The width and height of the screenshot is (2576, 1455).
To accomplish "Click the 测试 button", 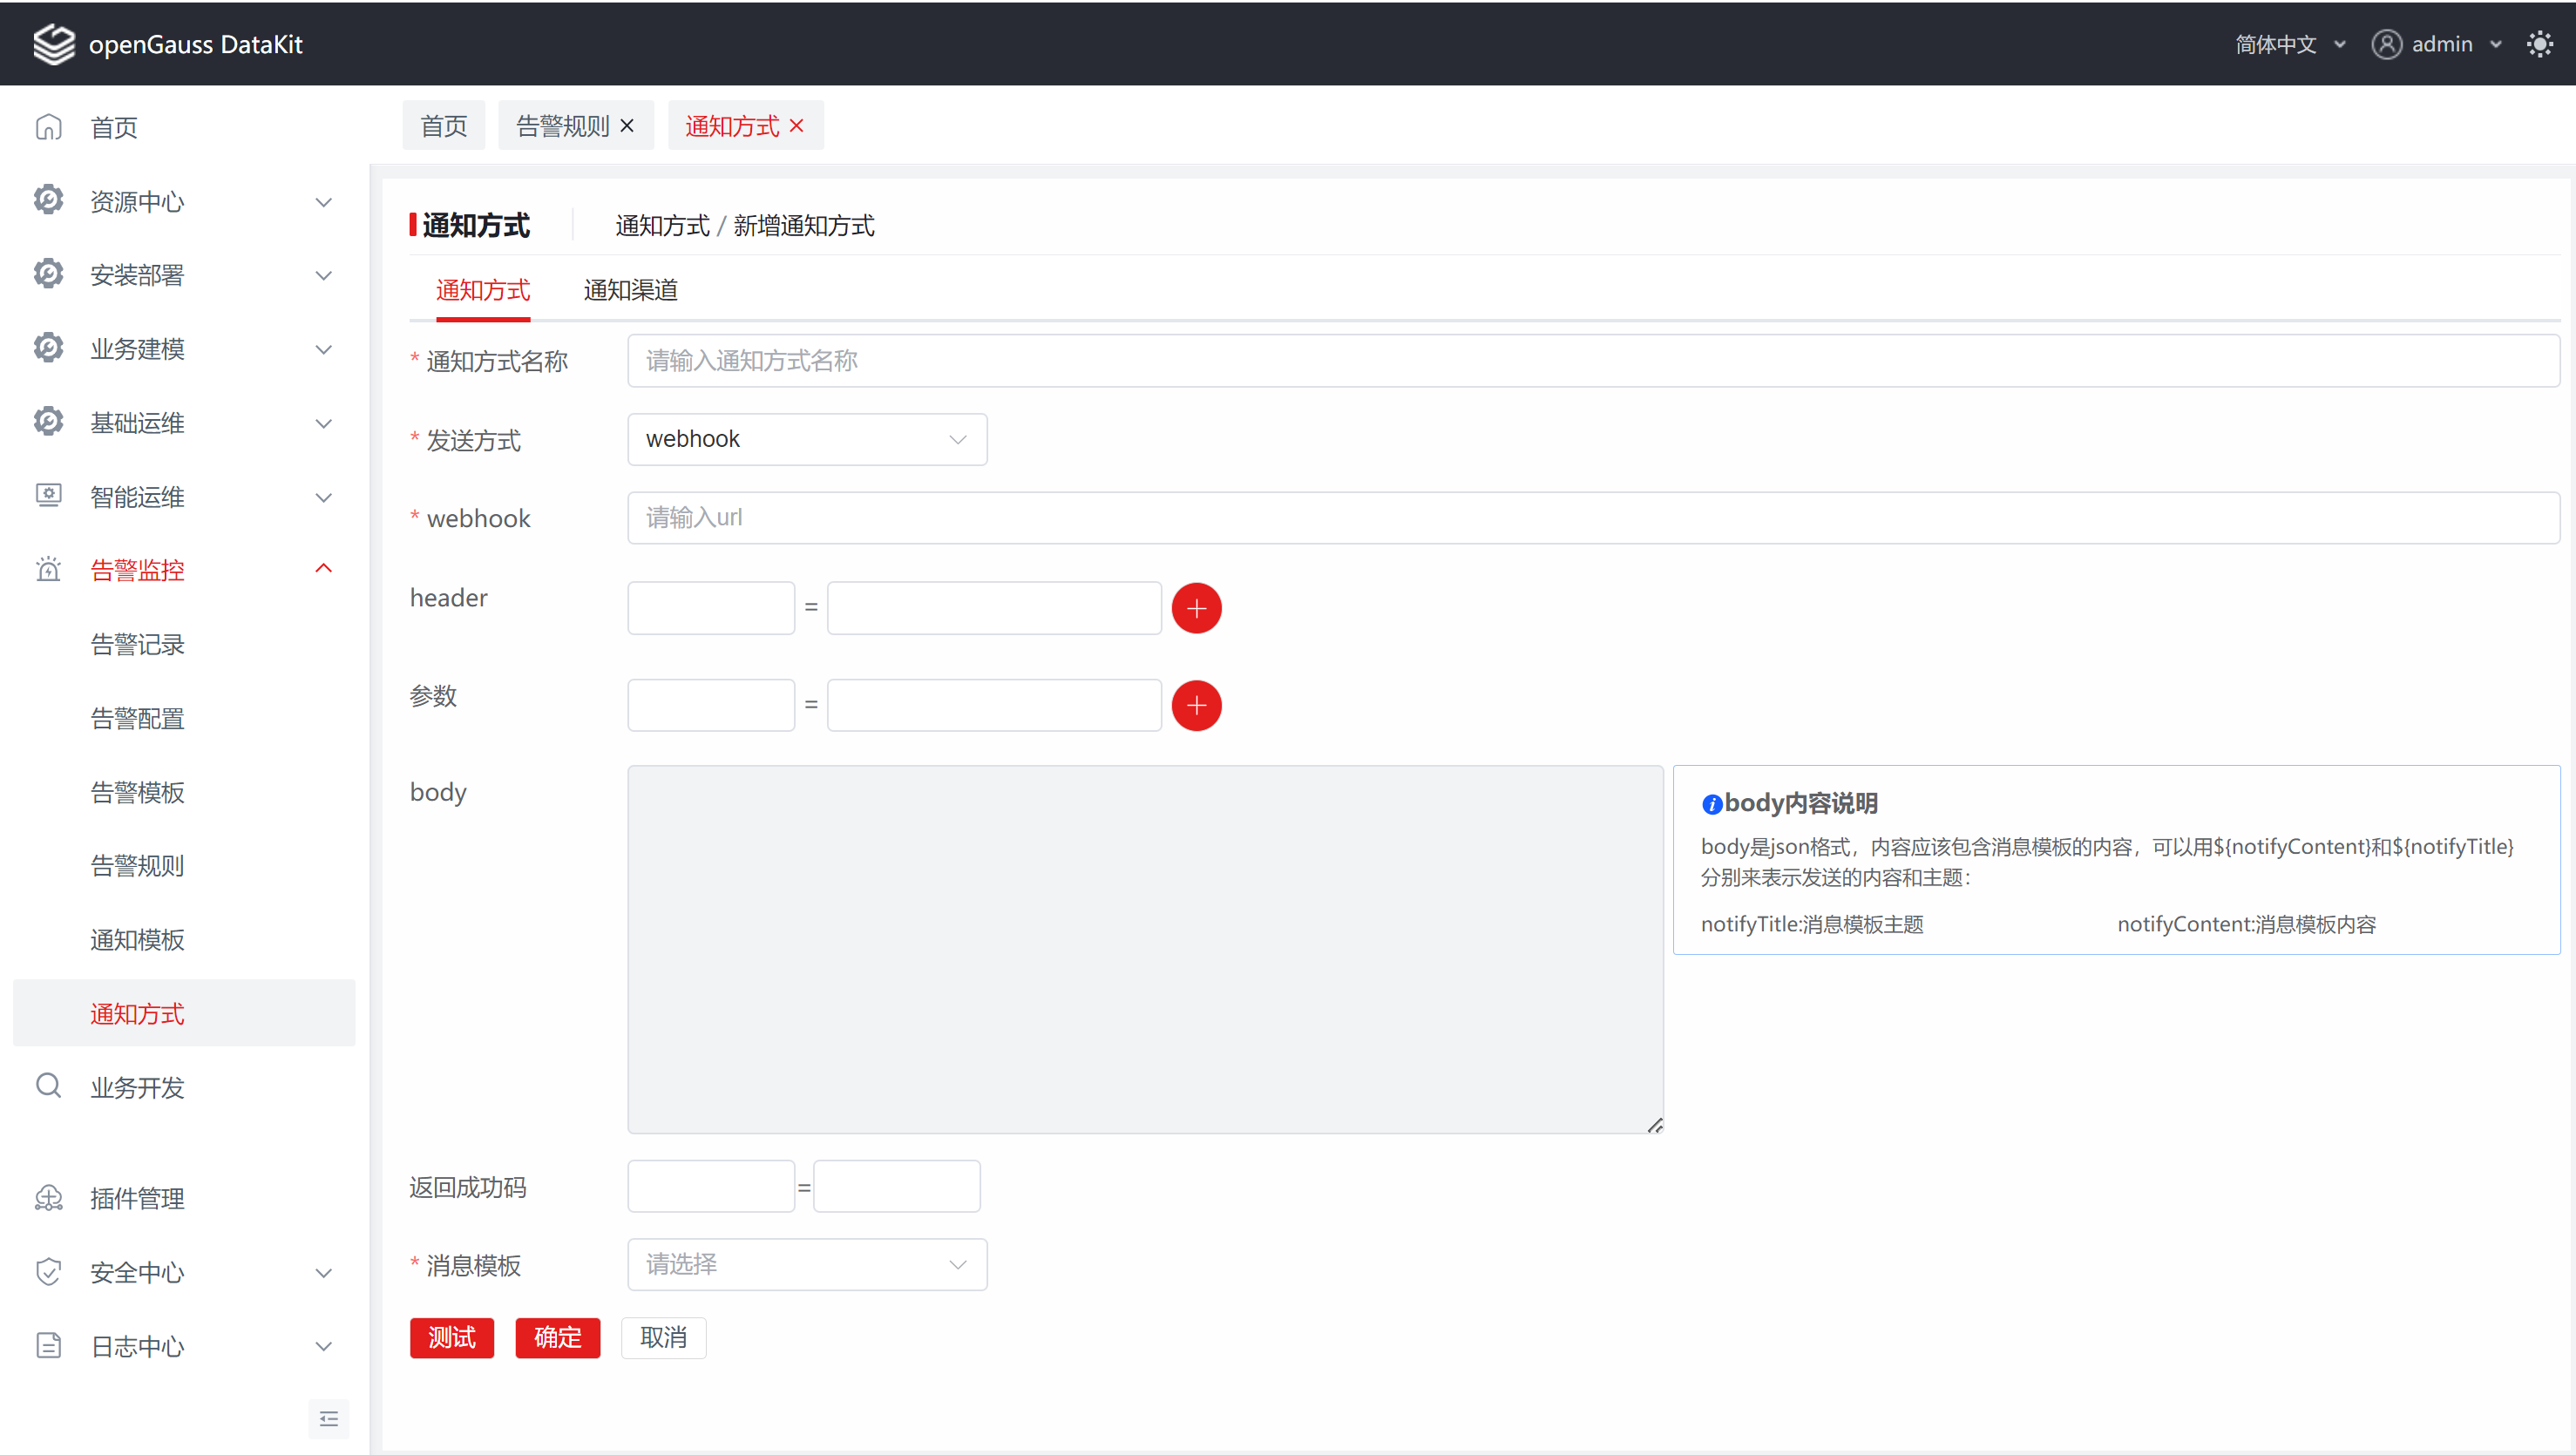I will tap(451, 1338).
